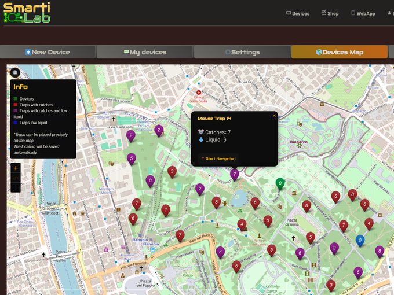Click the green Devices legend color square
The width and height of the screenshot is (394, 295).
(16, 99)
